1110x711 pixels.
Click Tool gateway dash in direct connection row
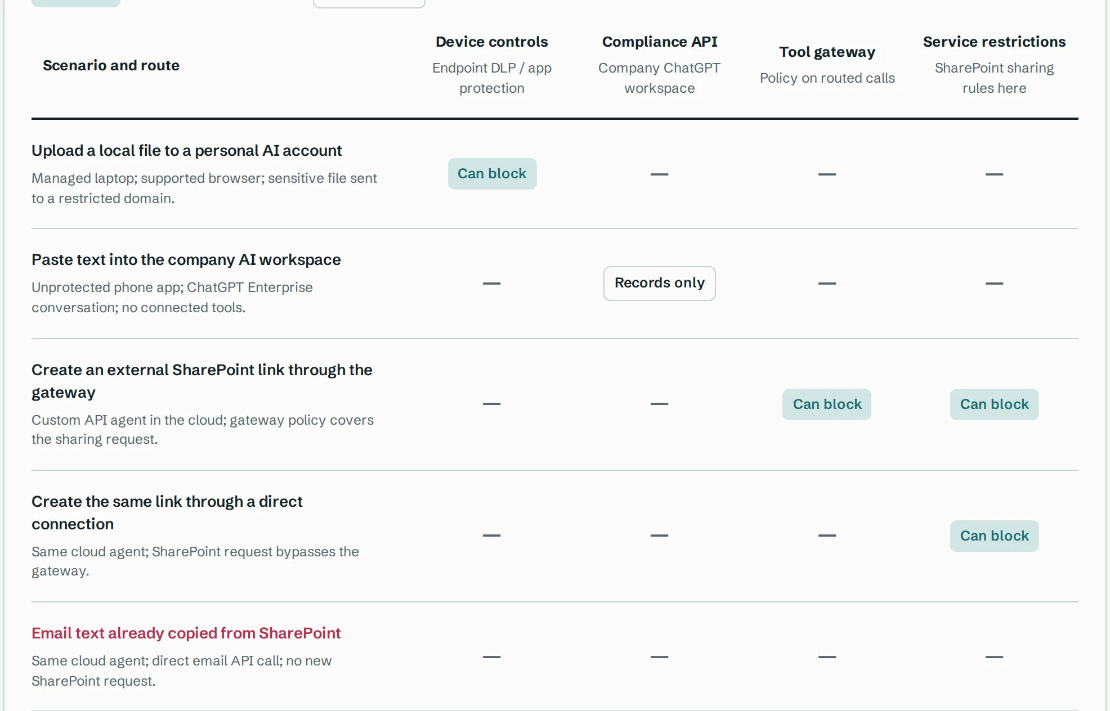coord(827,535)
